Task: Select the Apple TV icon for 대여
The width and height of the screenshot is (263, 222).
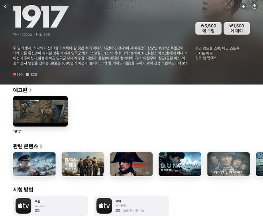Action: click(104, 206)
